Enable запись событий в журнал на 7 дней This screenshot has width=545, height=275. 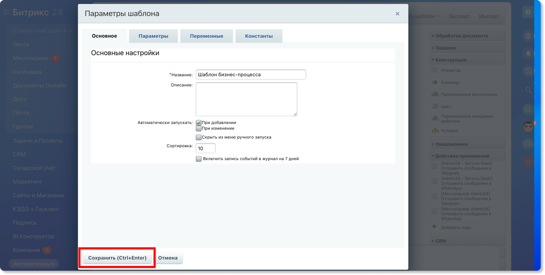click(x=199, y=159)
